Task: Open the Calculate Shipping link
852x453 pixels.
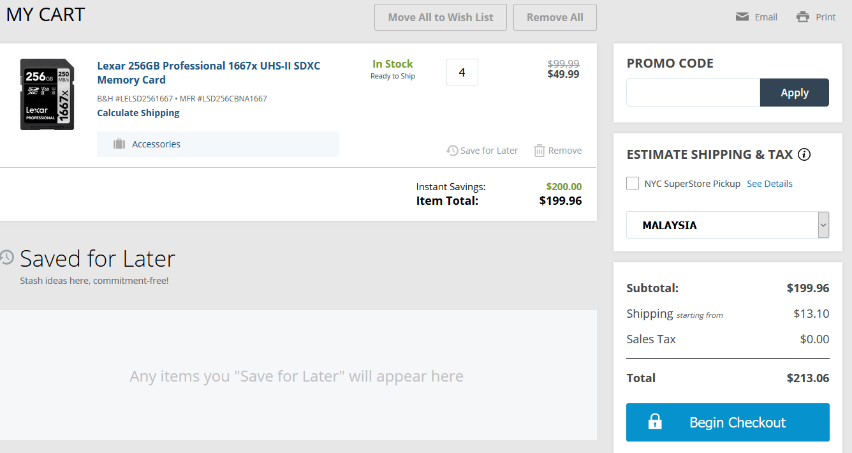Action: 138,113
